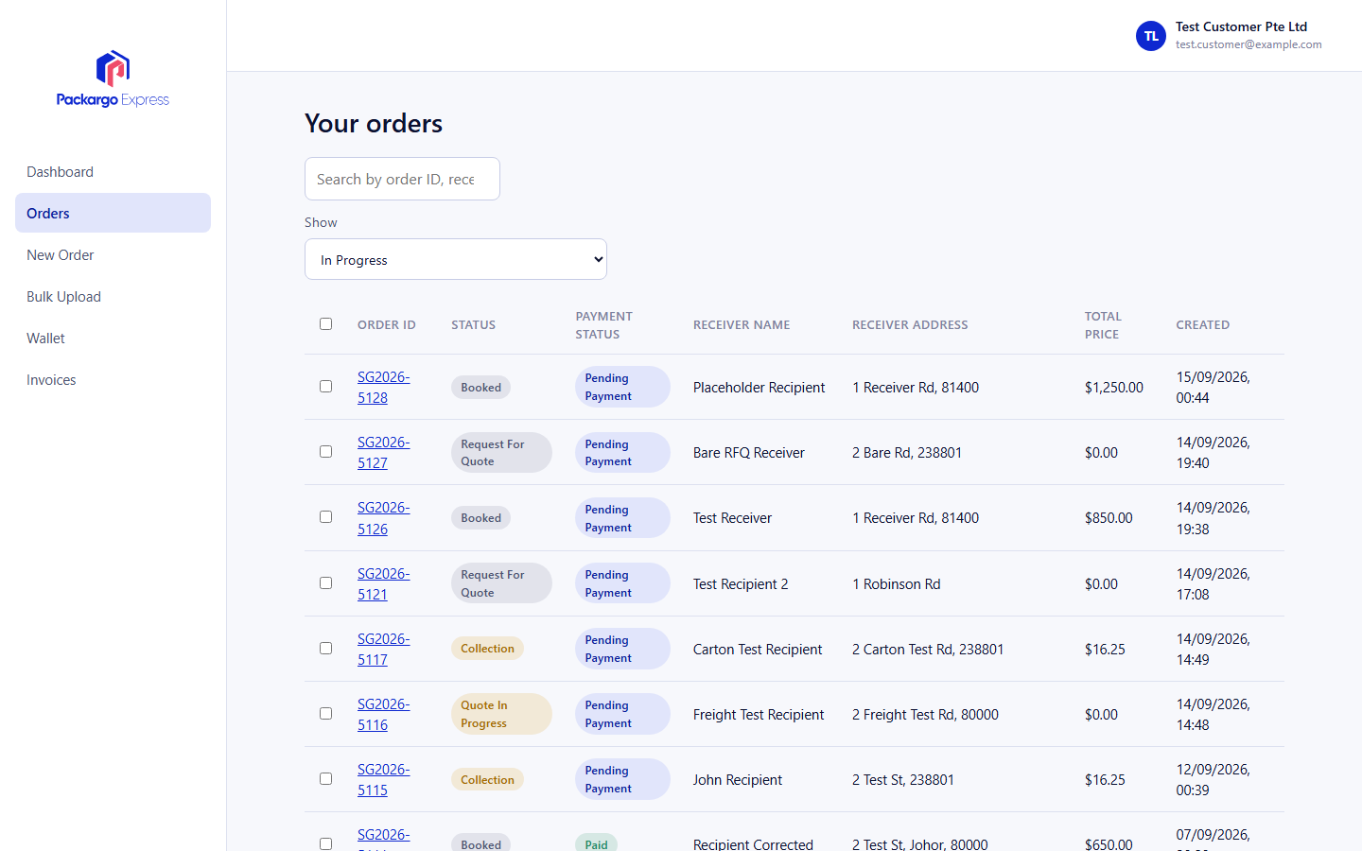The width and height of the screenshot is (1362, 851).
Task: Click Pending Payment badge for Freight Test Recipient
Action: pos(622,714)
